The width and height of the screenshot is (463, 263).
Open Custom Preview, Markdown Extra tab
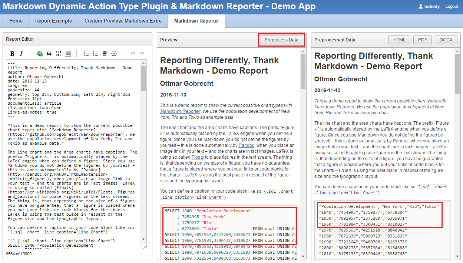click(x=123, y=21)
